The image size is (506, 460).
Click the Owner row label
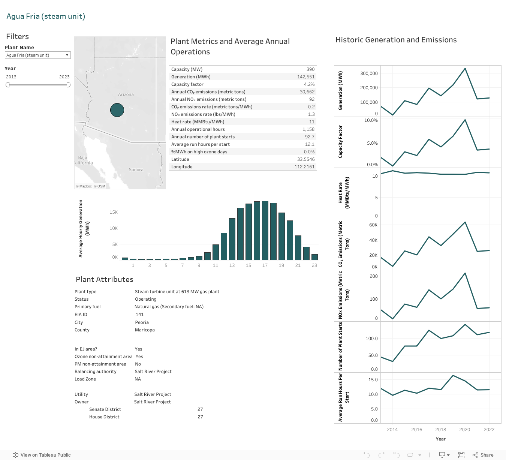82,402
